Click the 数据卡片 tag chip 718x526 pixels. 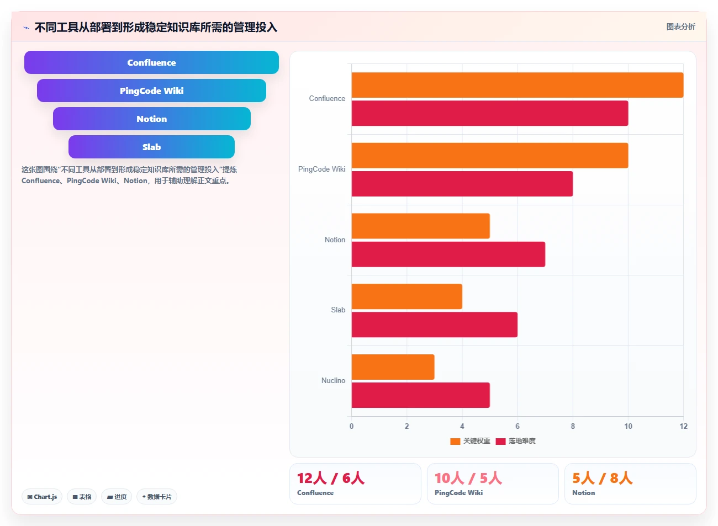(157, 497)
